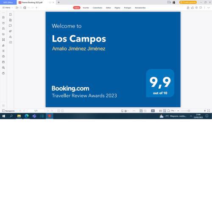Collapse the ribbon with chevron arrow

pyautogui.click(x=209, y=8)
